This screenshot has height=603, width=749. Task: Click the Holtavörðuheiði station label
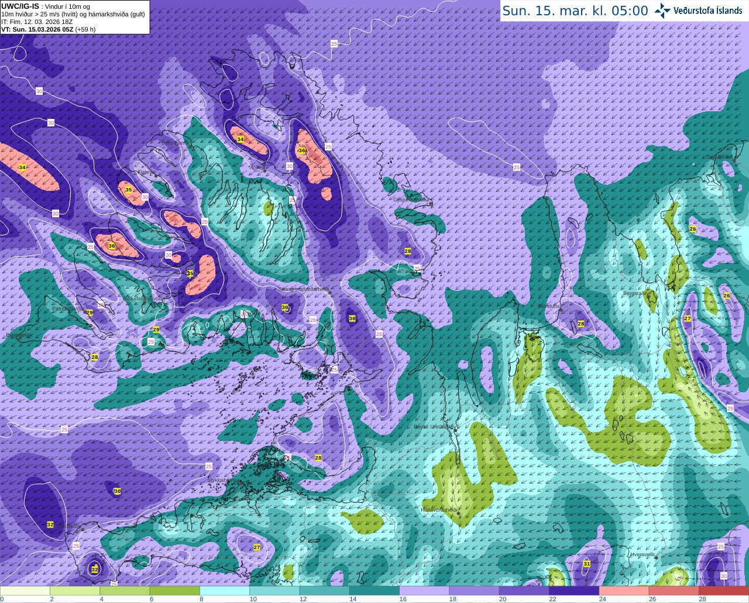coord(439,510)
